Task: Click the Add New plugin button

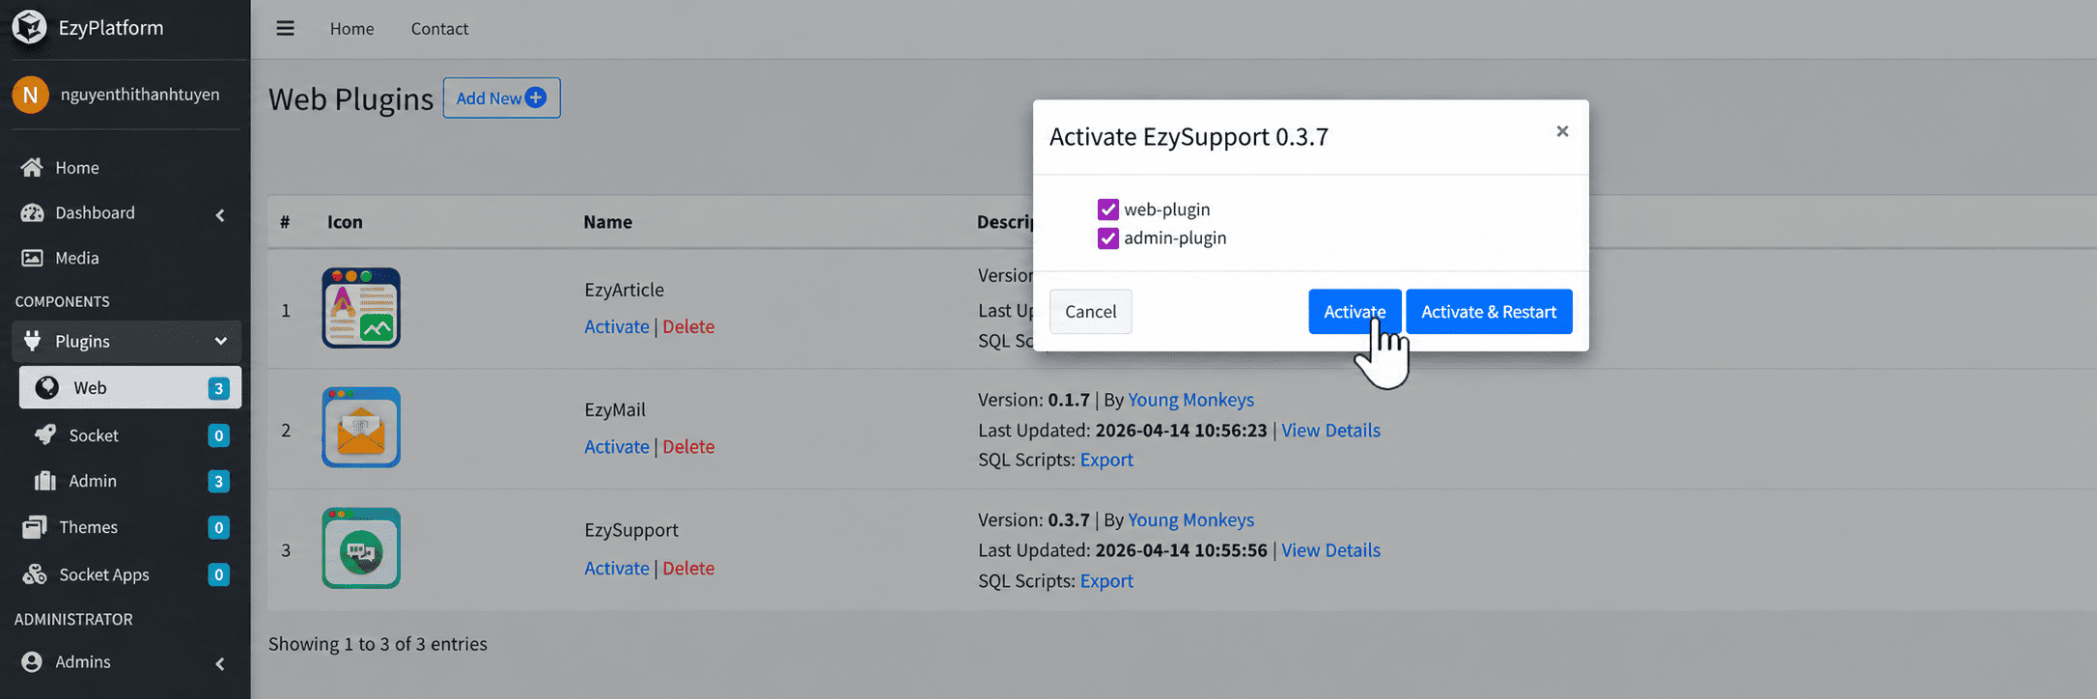Action: point(501,98)
